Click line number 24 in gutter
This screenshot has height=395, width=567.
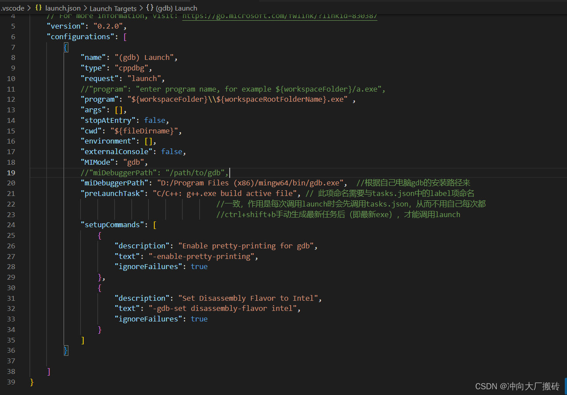pyautogui.click(x=11, y=225)
